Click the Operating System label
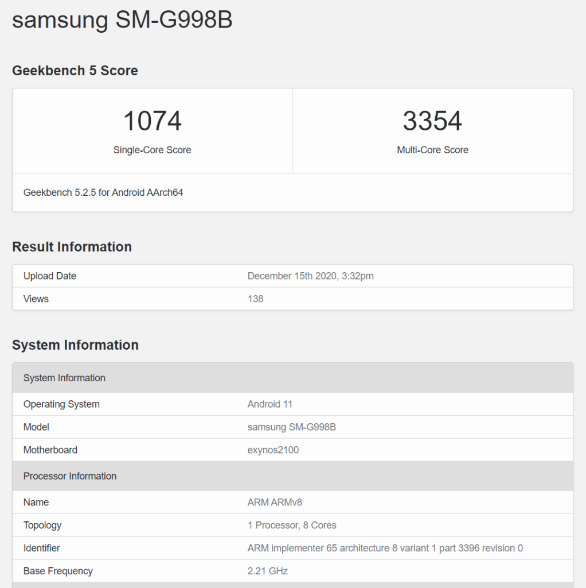 point(62,404)
